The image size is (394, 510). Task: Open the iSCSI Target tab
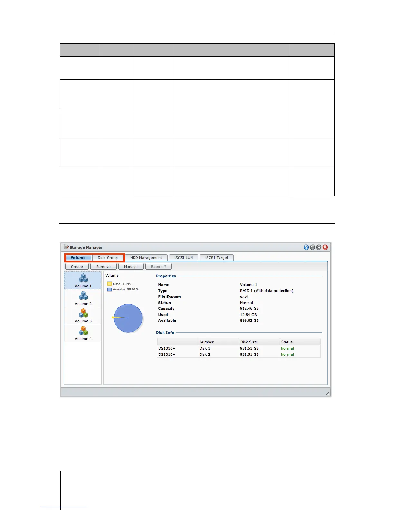tap(217, 258)
